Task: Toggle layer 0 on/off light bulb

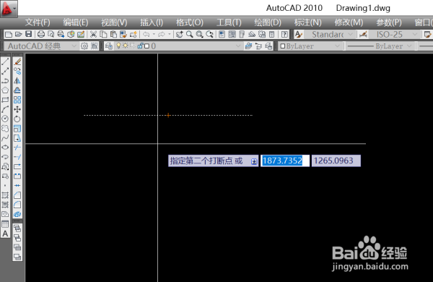Action: click(118, 46)
